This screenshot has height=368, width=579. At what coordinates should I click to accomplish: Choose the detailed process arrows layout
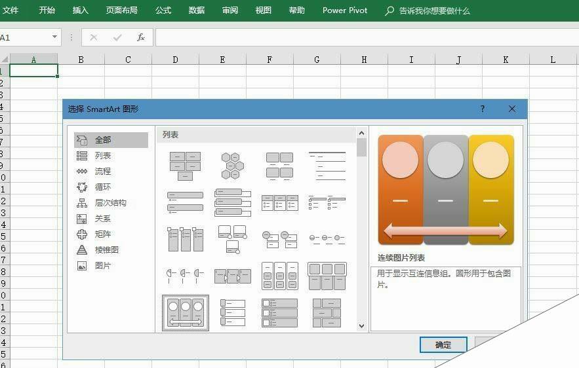(x=232, y=276)
